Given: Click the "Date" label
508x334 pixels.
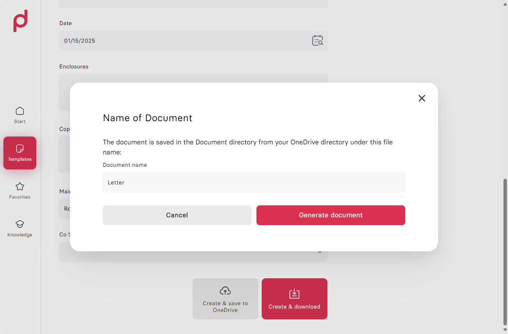Looking at the screenshot, I should pos(65,23).
